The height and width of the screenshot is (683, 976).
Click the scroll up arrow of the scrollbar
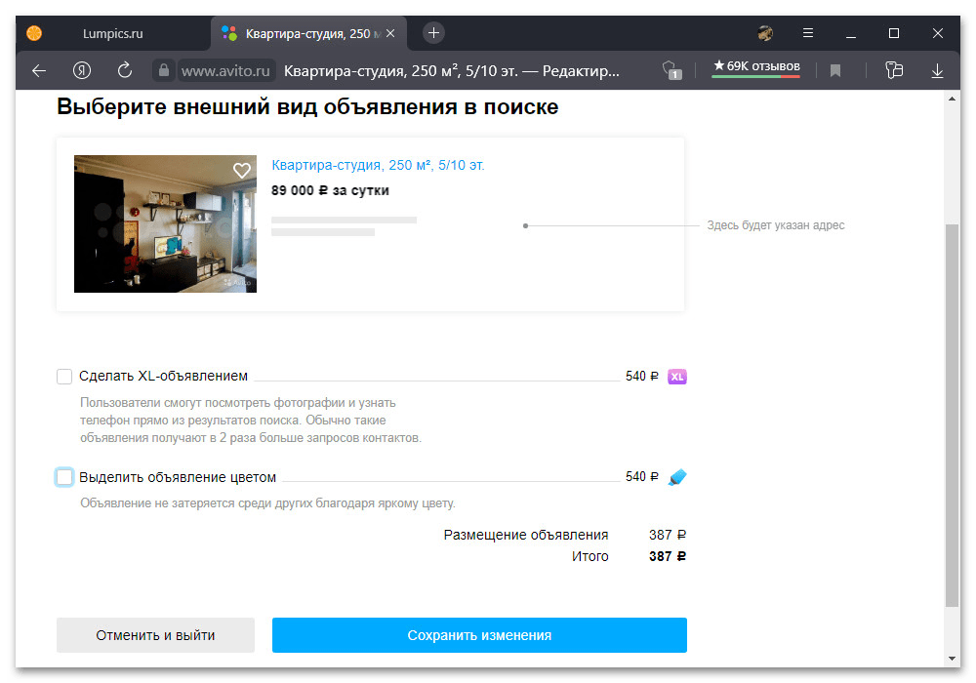pos(952,99)
